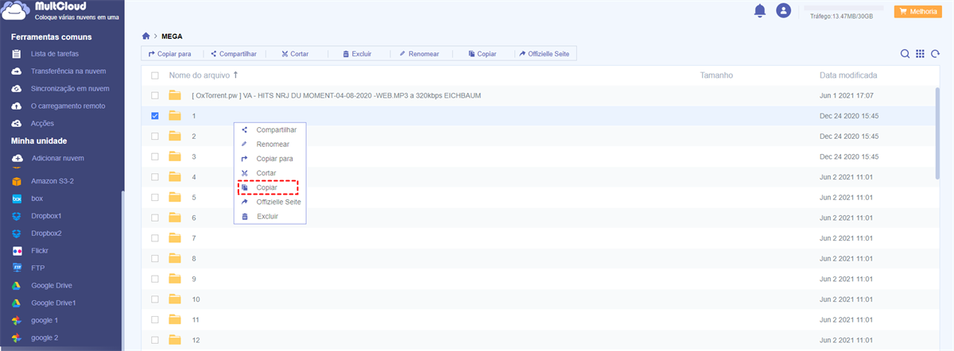The width and height of the screenshot is (954, 351).
Task: Check the checkbox for folder 2
Action: tap(155, 136)
